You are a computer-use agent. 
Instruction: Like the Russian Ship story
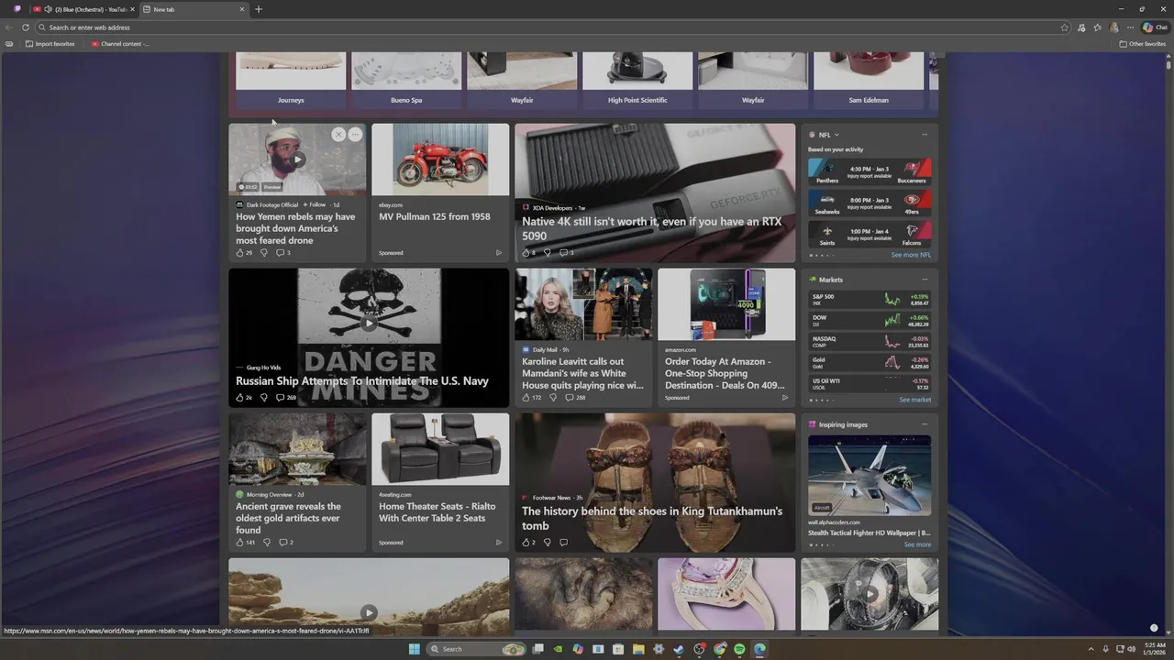244,398
